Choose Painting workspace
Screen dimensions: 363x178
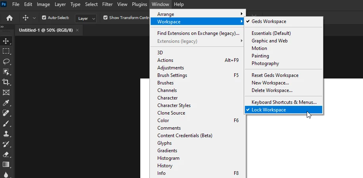pyautogui.click(x=283, y=56)
